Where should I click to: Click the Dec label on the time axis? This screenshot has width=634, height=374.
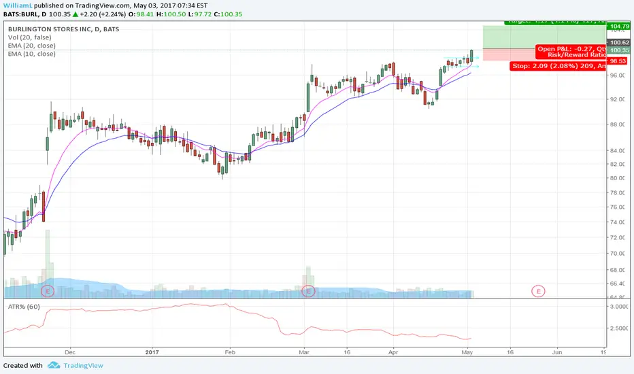point(70,352)
